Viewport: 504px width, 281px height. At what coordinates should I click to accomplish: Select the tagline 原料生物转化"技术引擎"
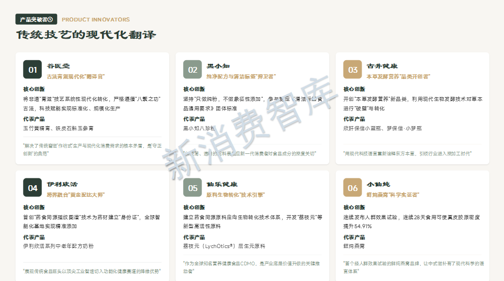pos(236,195)
